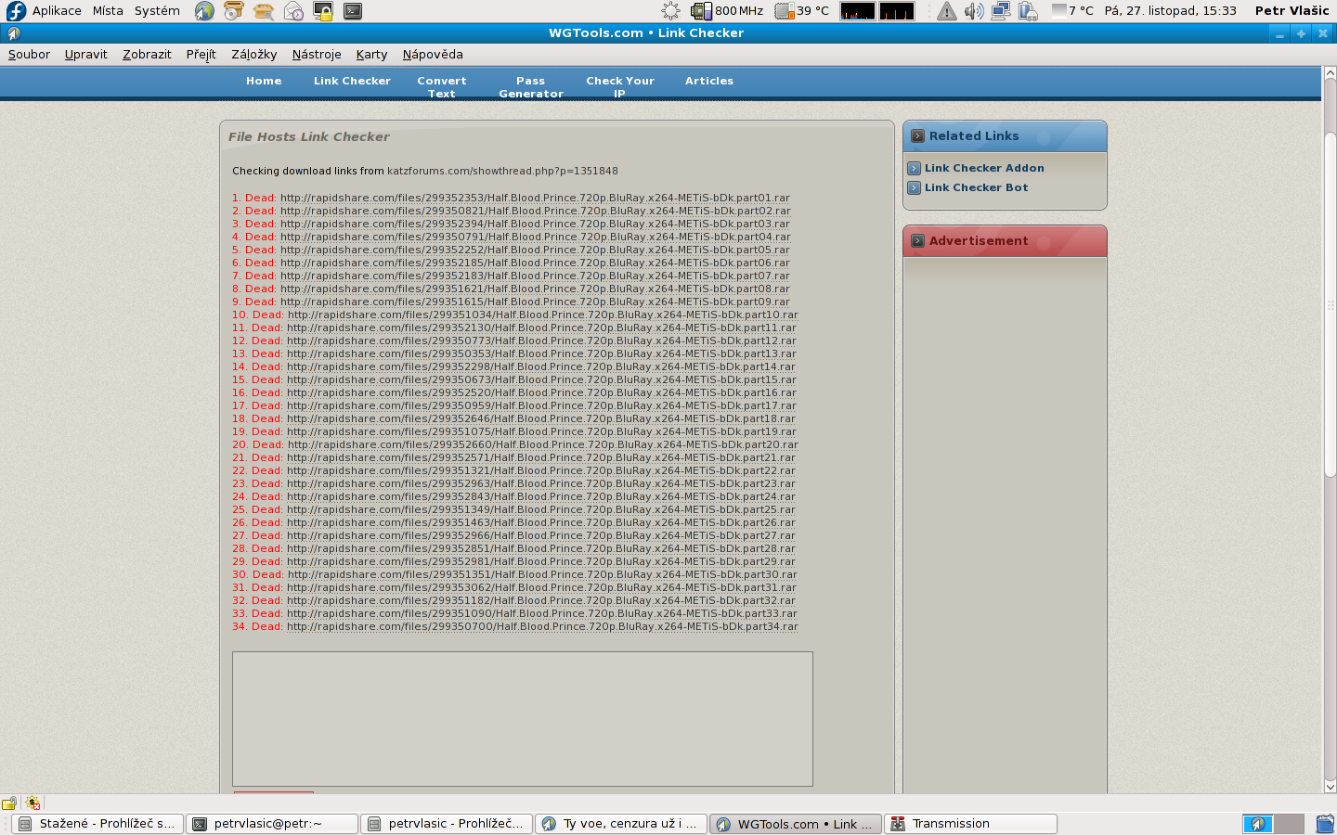This screenshot has height=835, width=1337.
Task: Click the network connection computers icon
Action: 1000,11
